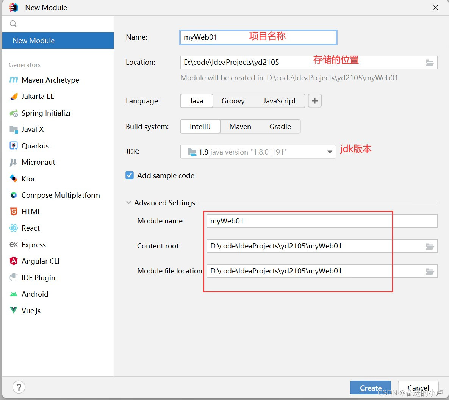449x400 pixels.
Task: Select the Ktor generator label
Action: 28,179
